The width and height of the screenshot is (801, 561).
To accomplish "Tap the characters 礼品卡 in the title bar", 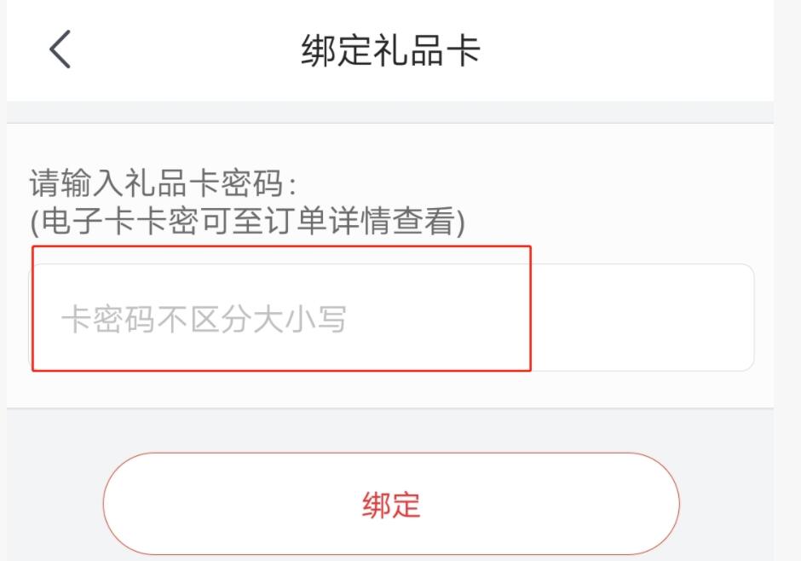I will 427,50.
